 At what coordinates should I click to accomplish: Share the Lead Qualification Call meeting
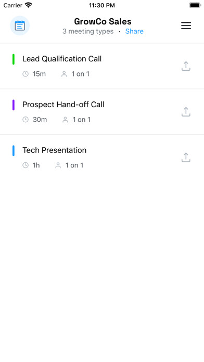pos(186,66)
